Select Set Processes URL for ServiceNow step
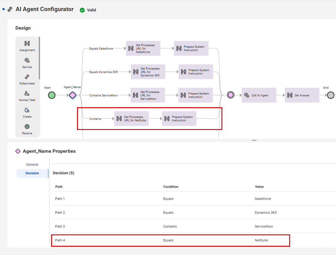The width and height of the screenshot is (336, 255). click(148, 95)
